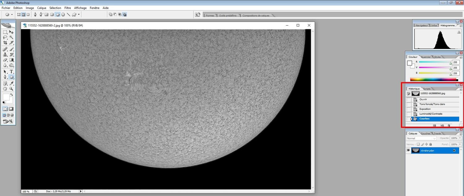Click the color spectrum ramp

click(434, 79)
